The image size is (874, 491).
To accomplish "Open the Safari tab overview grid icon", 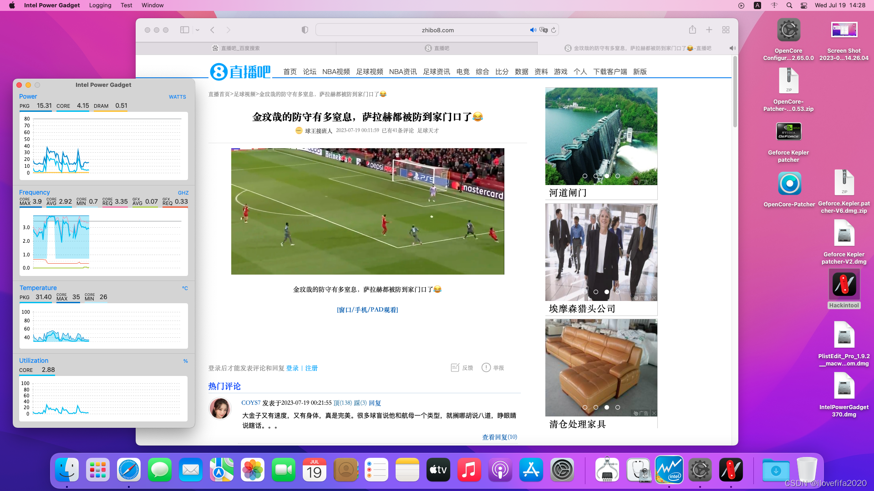I will tap(726, 30).
